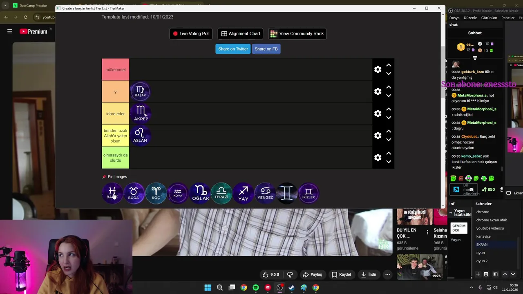Open settings gear for the idare eder tier
523x294 pixels.
pyautogui.click(x=378, y=114)
